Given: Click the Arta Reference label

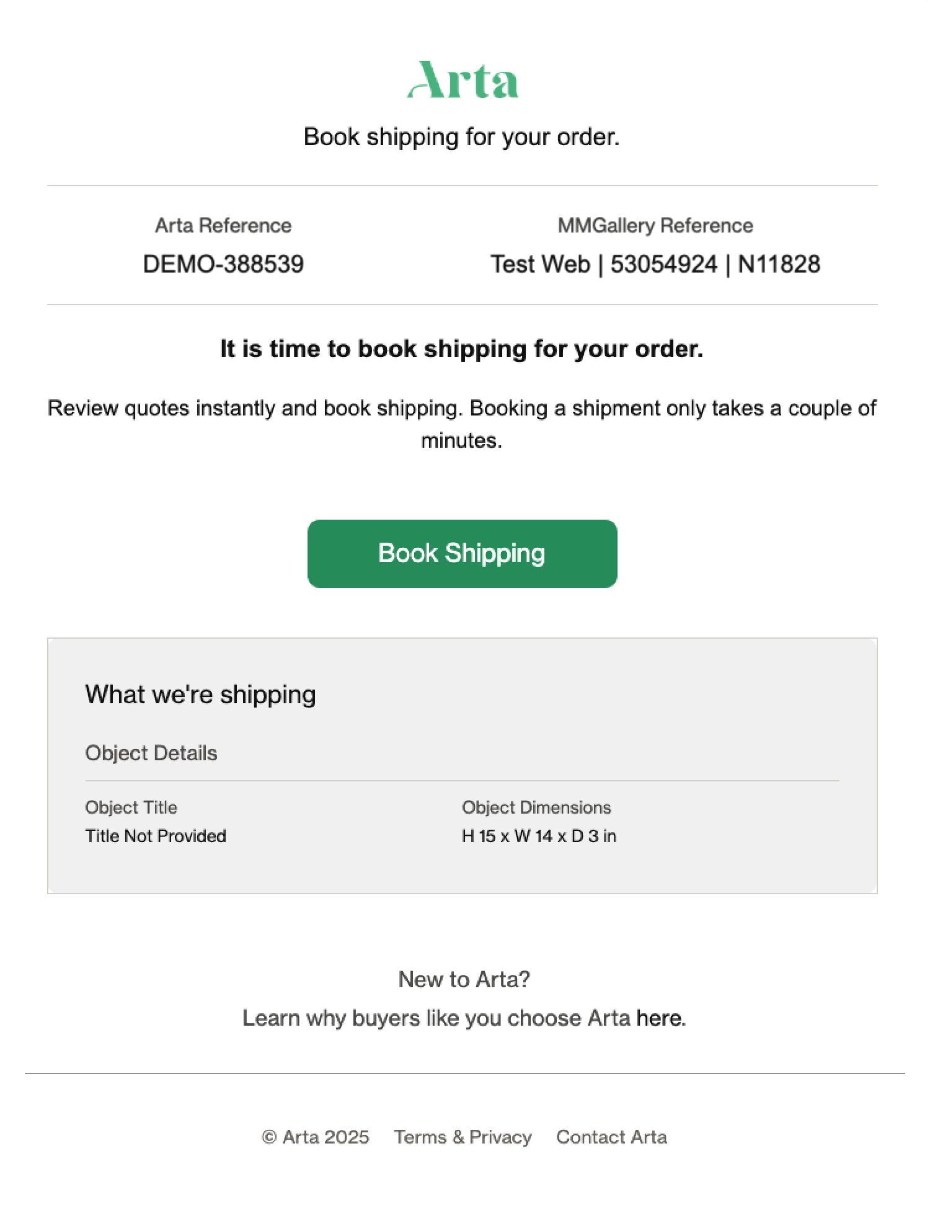Looking at the screenshot, I should (223, 226).
